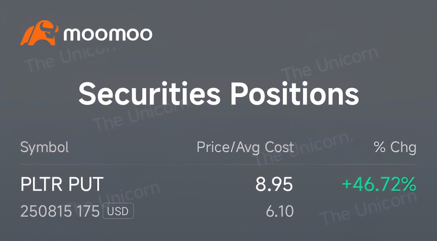The image size is (437, 241).
Task: Sort by the Price/Avg Cost column header
Action: coord(245,147)
